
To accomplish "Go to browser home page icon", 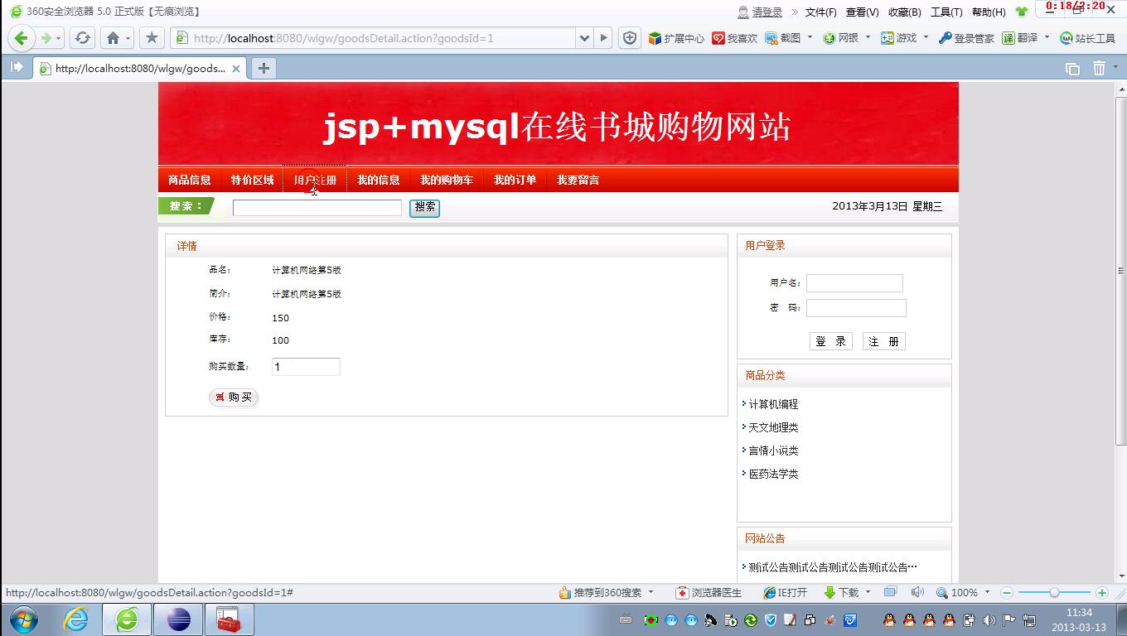I will [114, 38].
